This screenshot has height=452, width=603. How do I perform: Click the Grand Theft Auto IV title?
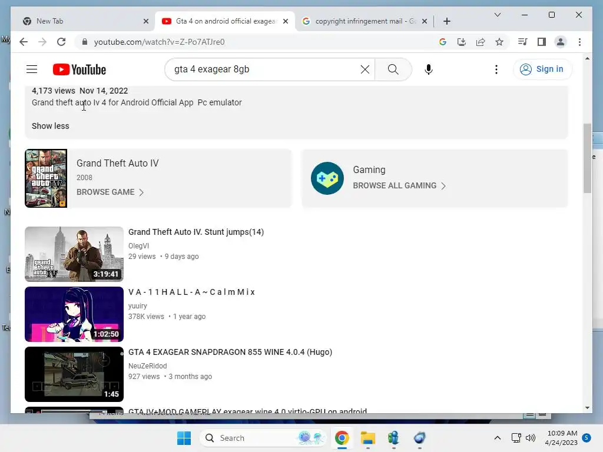click(x=117, y=163)
